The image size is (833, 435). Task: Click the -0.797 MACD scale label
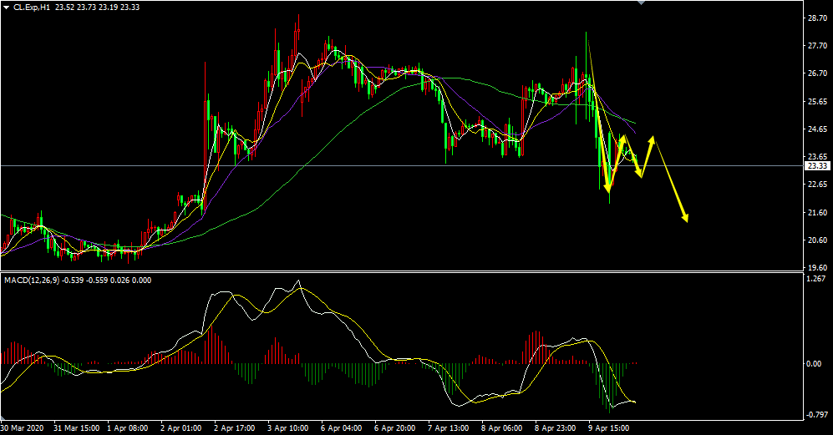pyautogui.click(x=816, y=414)
